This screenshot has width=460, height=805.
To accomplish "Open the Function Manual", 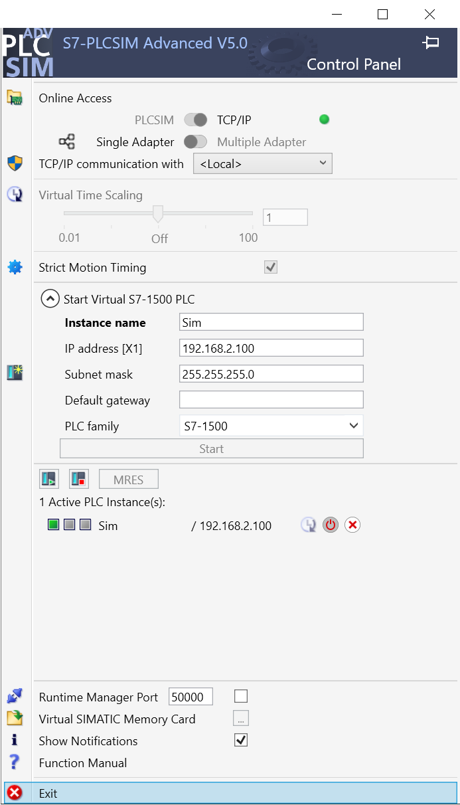I will (83, 763).
